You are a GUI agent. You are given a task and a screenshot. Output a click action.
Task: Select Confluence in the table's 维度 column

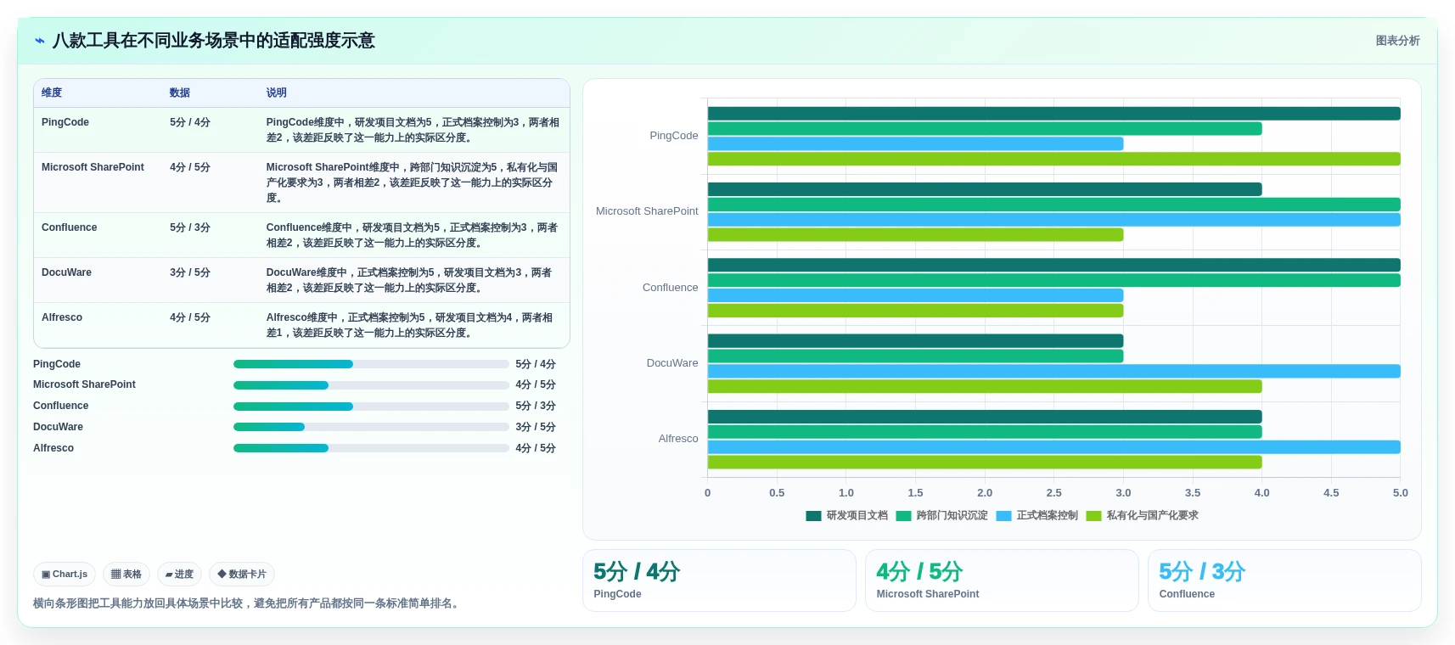tap(69, 227)
